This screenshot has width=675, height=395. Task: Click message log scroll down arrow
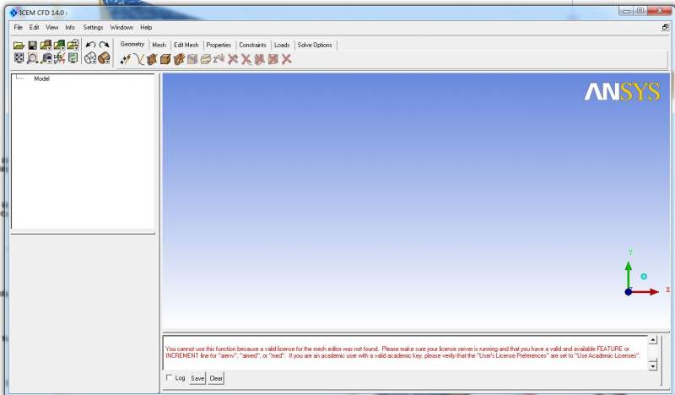[x=653, y=365]
